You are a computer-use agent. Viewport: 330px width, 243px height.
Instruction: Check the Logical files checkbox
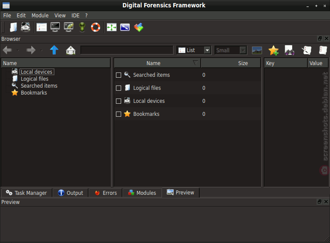(119, 88)
